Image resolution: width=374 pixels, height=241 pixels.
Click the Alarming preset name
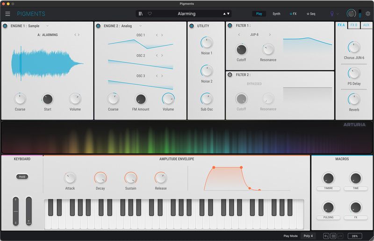tap(187, 14)
